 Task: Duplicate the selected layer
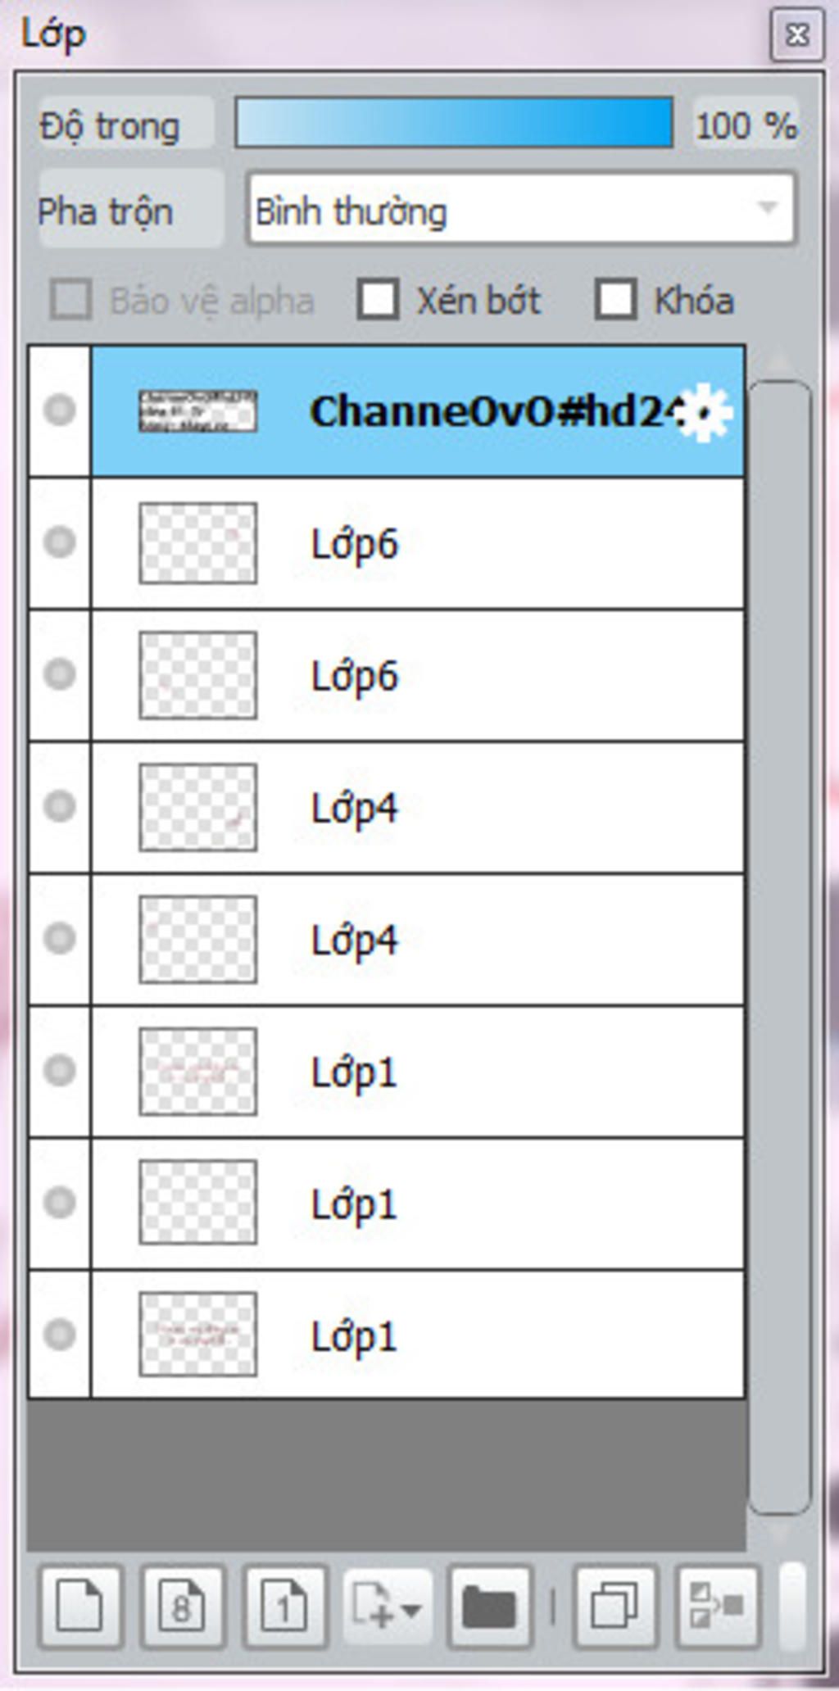pyautogui.click(x=615, y=1607)
